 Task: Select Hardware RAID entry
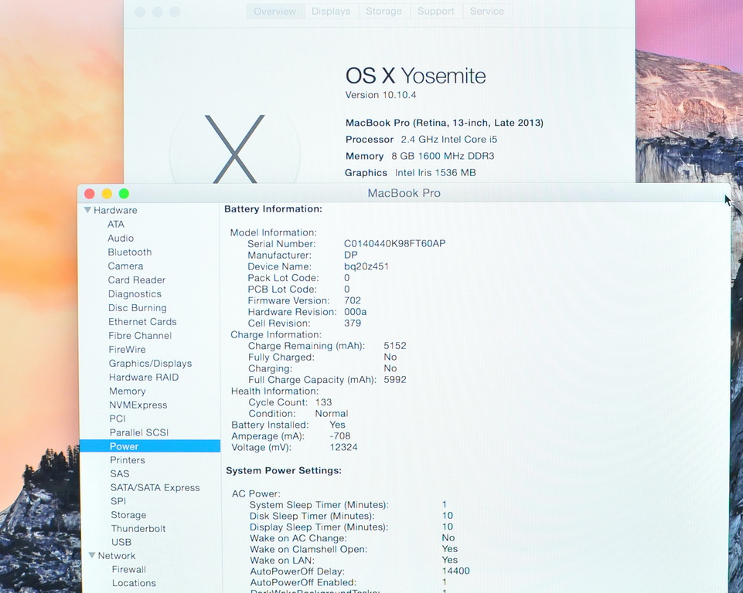pos(144,378)
